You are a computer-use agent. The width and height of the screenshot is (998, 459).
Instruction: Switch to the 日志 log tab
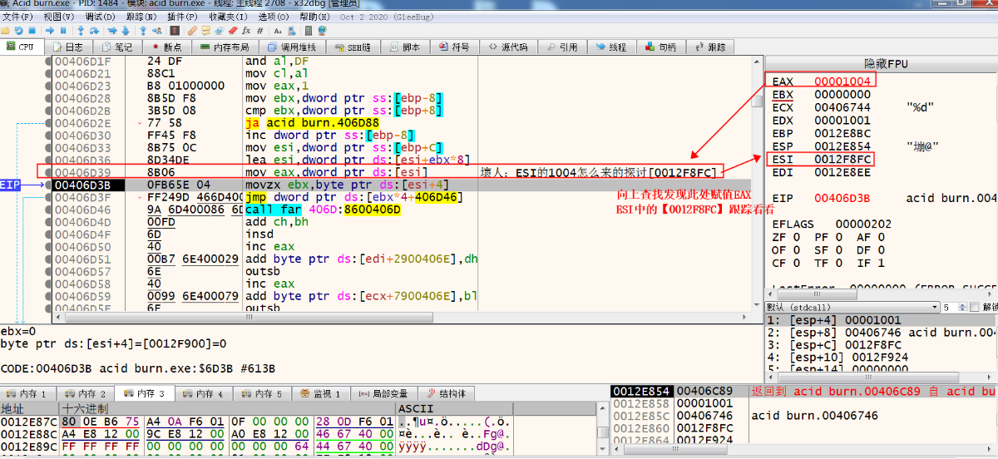tap(67, 47)
